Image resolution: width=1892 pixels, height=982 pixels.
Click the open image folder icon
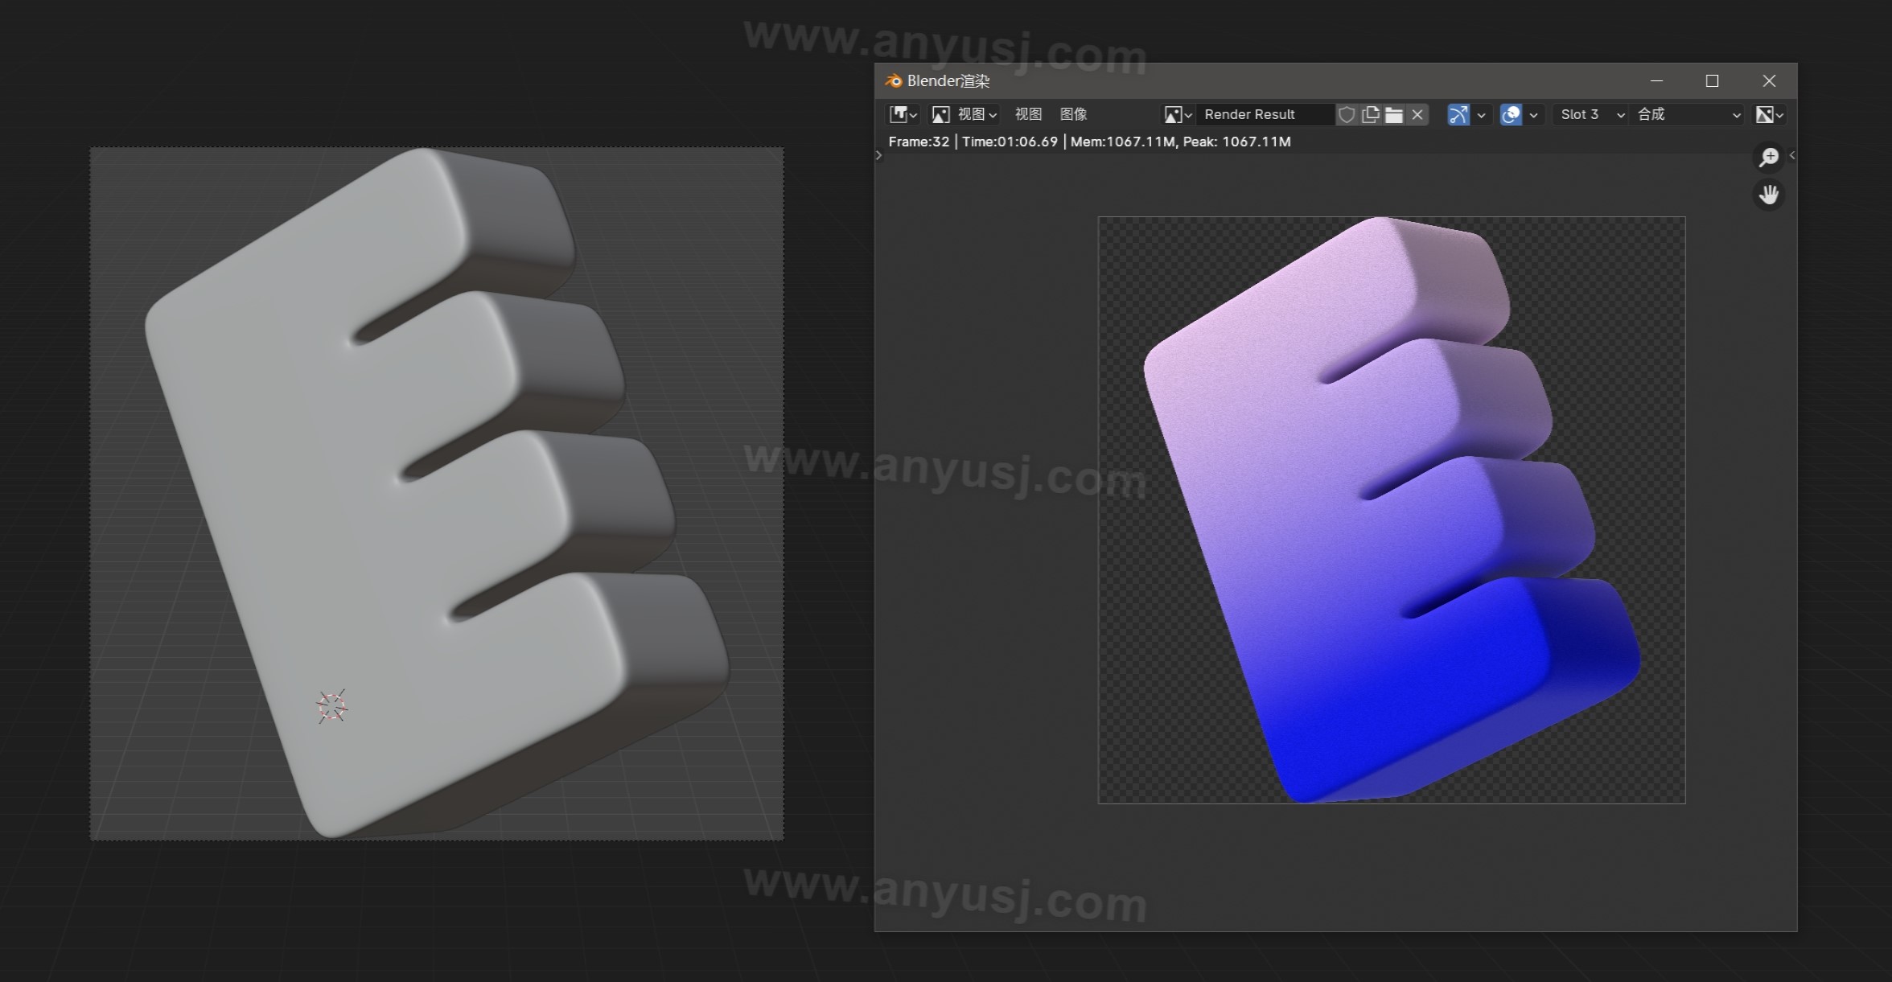(x=1394, y=115)
